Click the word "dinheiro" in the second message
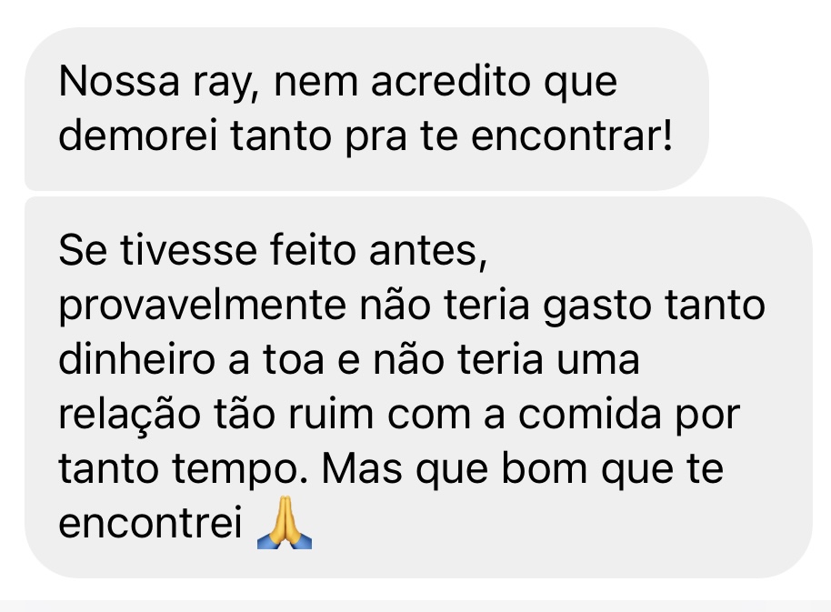Screen dimensions: 831x612 (x=136, y=360)
